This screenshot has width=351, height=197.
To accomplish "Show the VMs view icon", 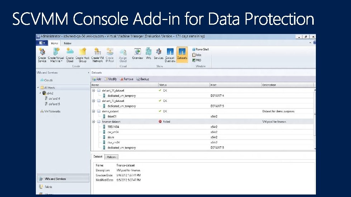I will [148, 54].
